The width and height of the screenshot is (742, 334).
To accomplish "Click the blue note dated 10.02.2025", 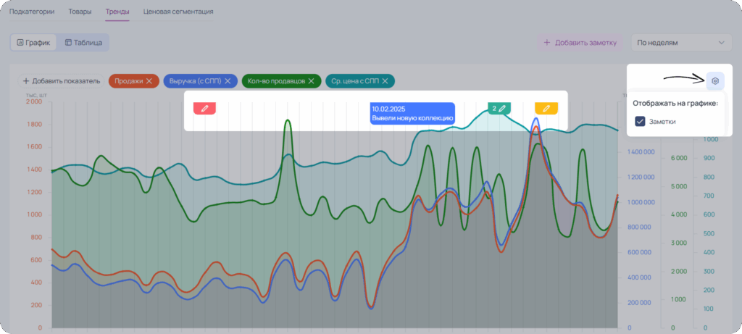I will coord(412,114).
